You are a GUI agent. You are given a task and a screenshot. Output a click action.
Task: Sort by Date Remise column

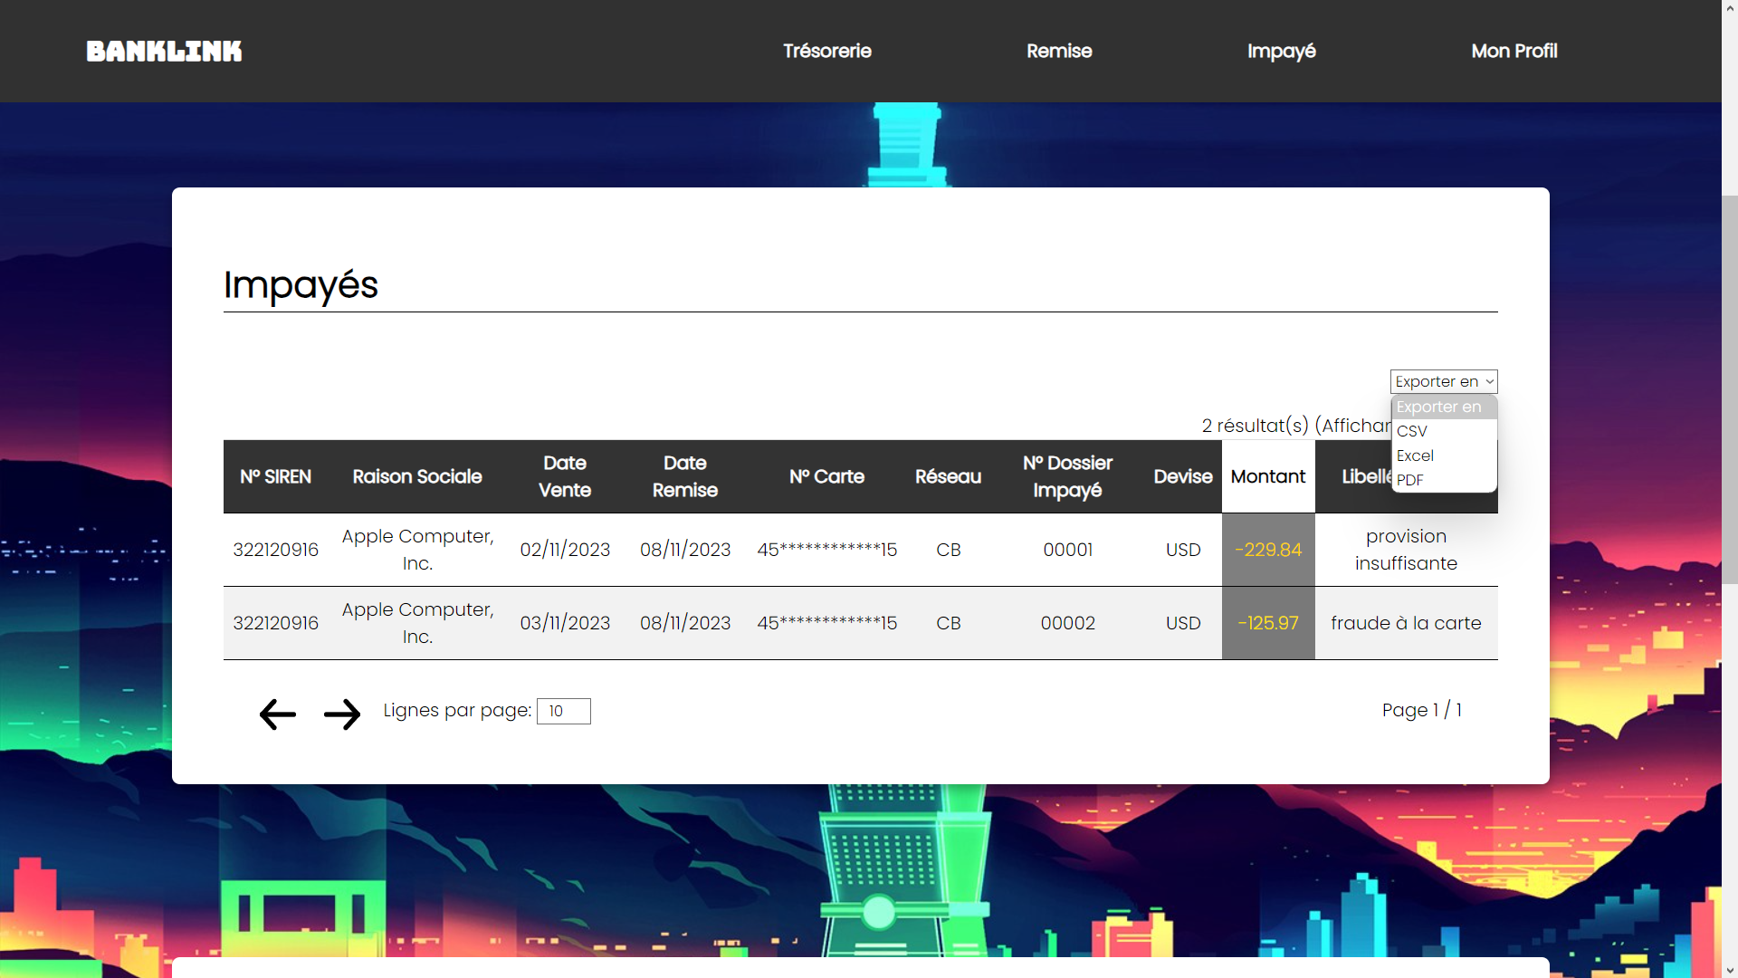click(x=685, y=476)
